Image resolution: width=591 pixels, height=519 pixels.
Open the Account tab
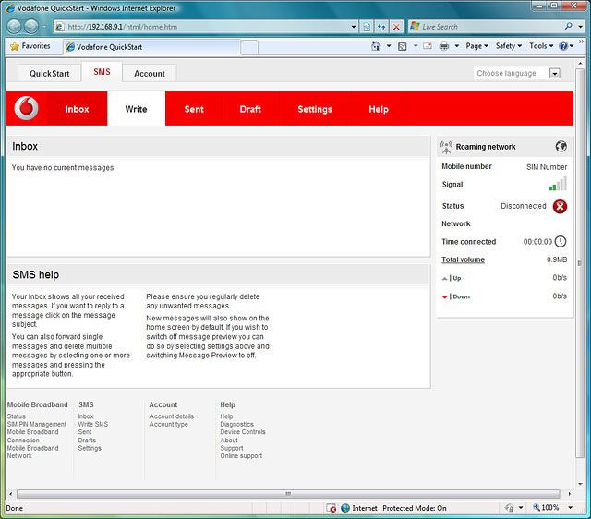pos(150,74)
